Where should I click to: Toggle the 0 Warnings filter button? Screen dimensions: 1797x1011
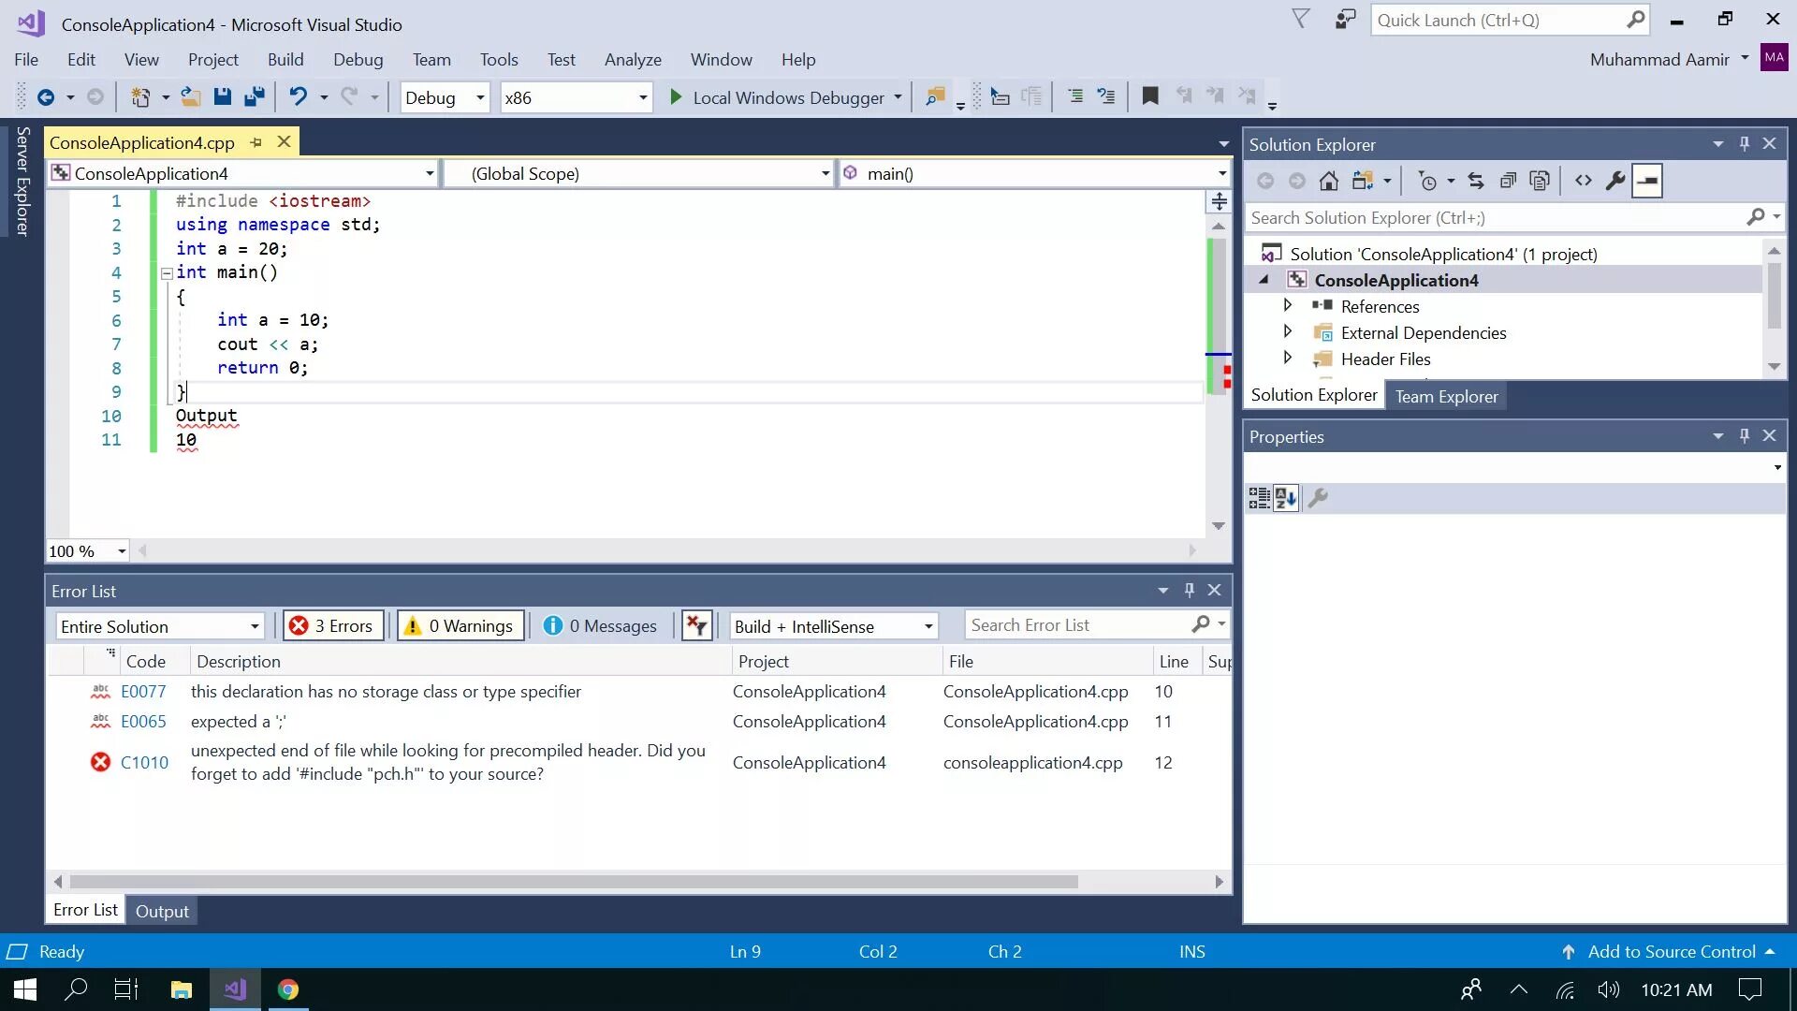(460, 625)
